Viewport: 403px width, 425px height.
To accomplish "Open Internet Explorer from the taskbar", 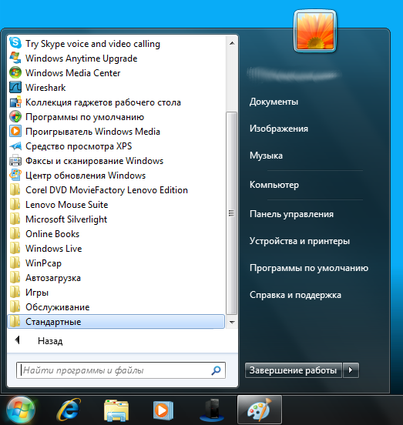I will [69, 410].
